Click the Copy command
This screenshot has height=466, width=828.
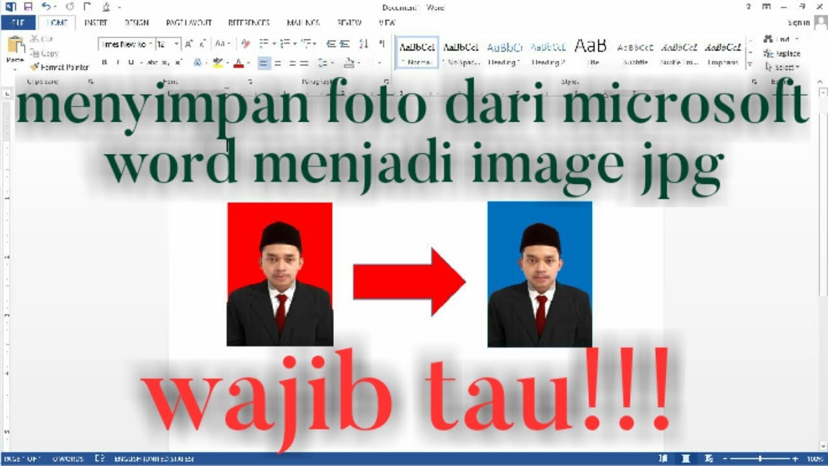[x=44, y=53]
